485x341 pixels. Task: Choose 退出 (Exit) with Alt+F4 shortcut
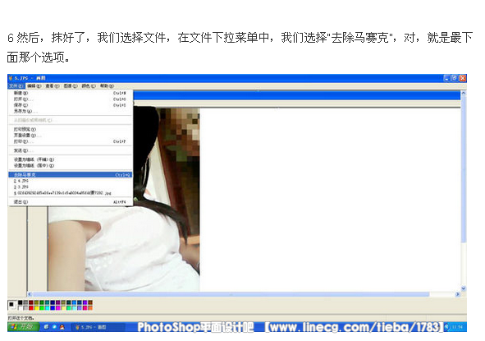pyautogui.click(x=71, y=202)
